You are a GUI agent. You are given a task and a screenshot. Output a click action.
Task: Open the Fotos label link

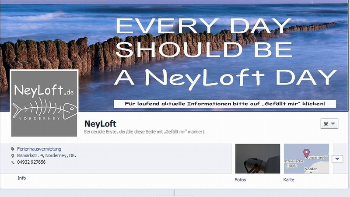click(x=240, y=179)
